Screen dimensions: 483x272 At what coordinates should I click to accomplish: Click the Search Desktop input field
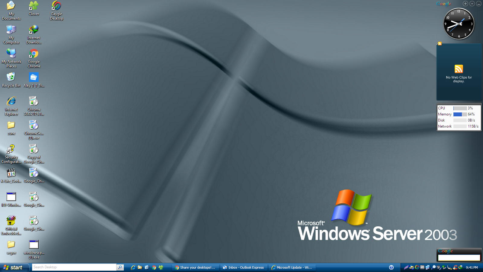point(74,267)
